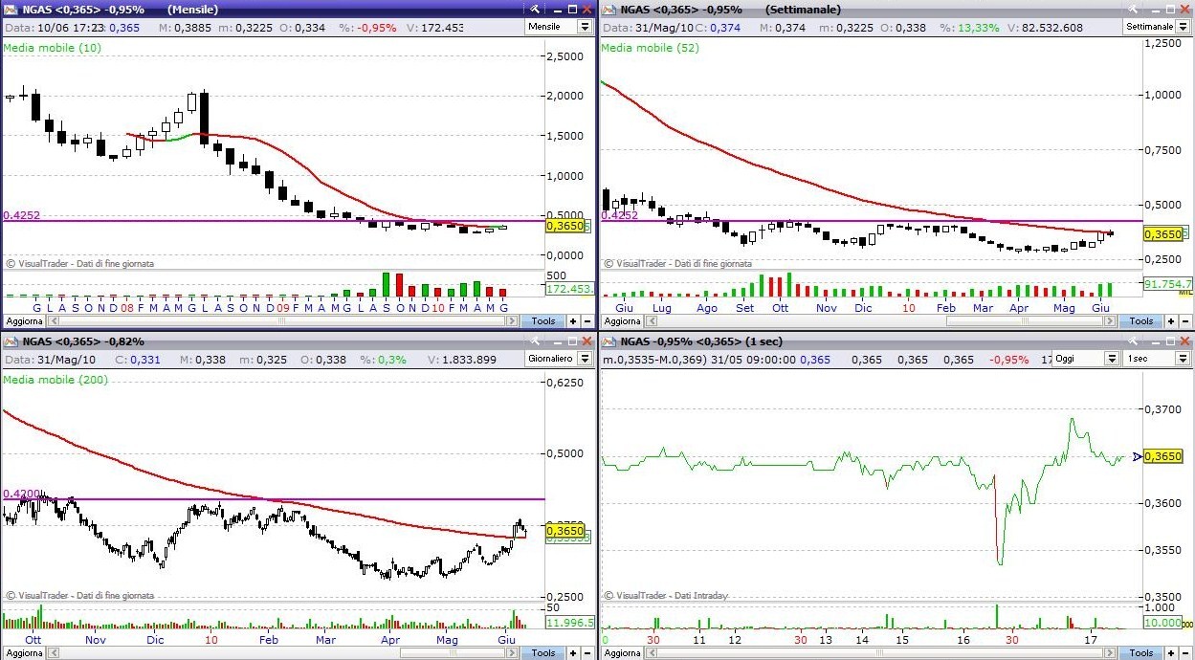Click the pin tool icon in Settimanale chart title bar
Viewport: 1195px width, 660px height.
pyautogui.click(x=1133, y=9)
